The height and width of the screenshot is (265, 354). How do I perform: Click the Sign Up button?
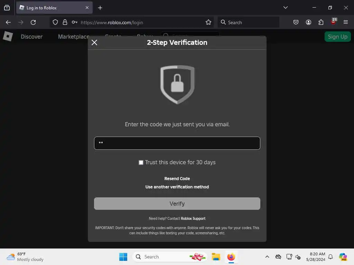pyautogui.click(x=337, y=37)
